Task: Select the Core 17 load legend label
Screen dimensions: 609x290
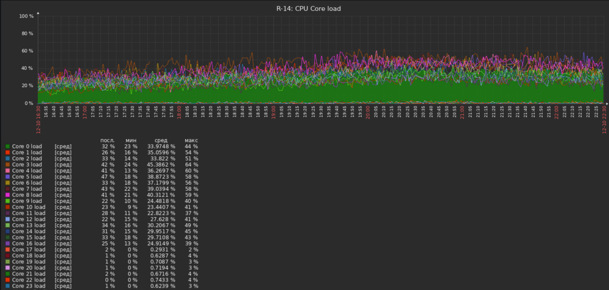Action: coord(28,250)
